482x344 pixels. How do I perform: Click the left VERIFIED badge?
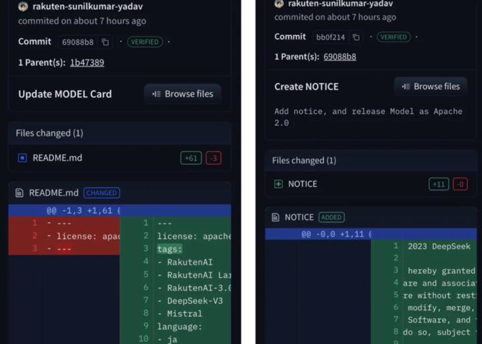(x=145, y=42)
